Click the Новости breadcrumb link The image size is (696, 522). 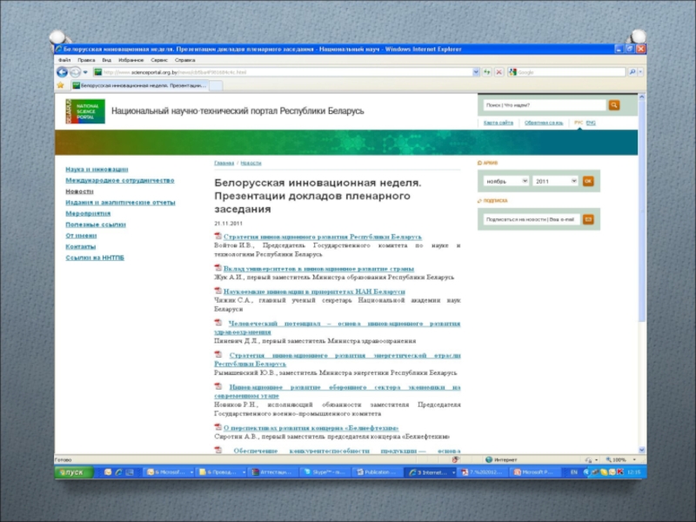point(251,163)
